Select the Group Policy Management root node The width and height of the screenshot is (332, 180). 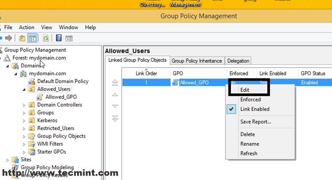[x=35, y=50]
